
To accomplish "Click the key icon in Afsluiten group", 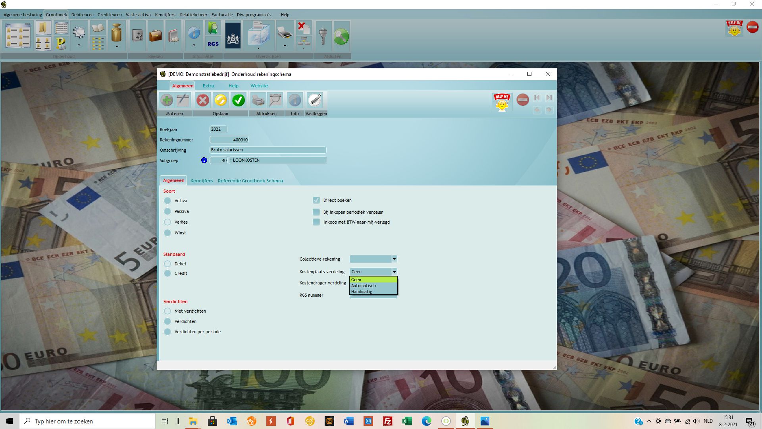I will 323,36.
